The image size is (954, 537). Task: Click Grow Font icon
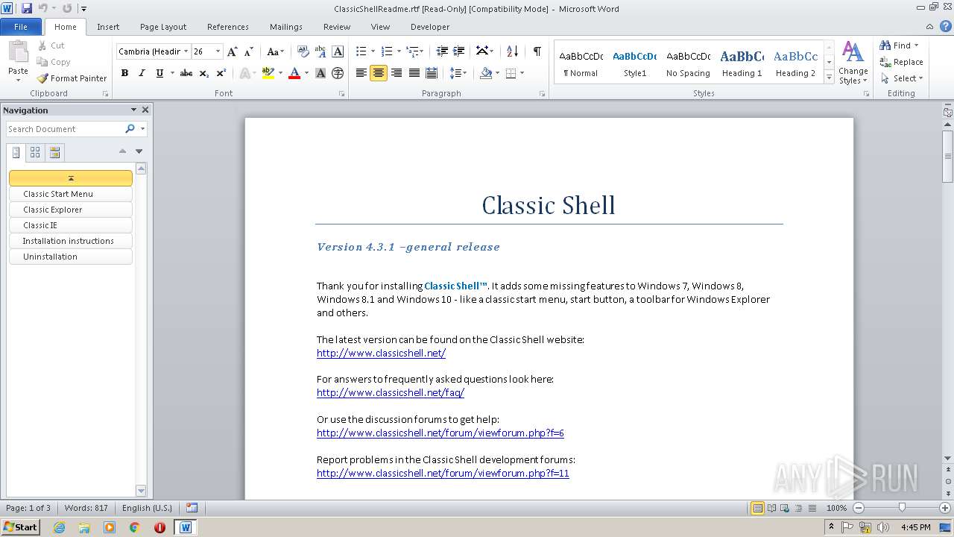tap(233, 51)
